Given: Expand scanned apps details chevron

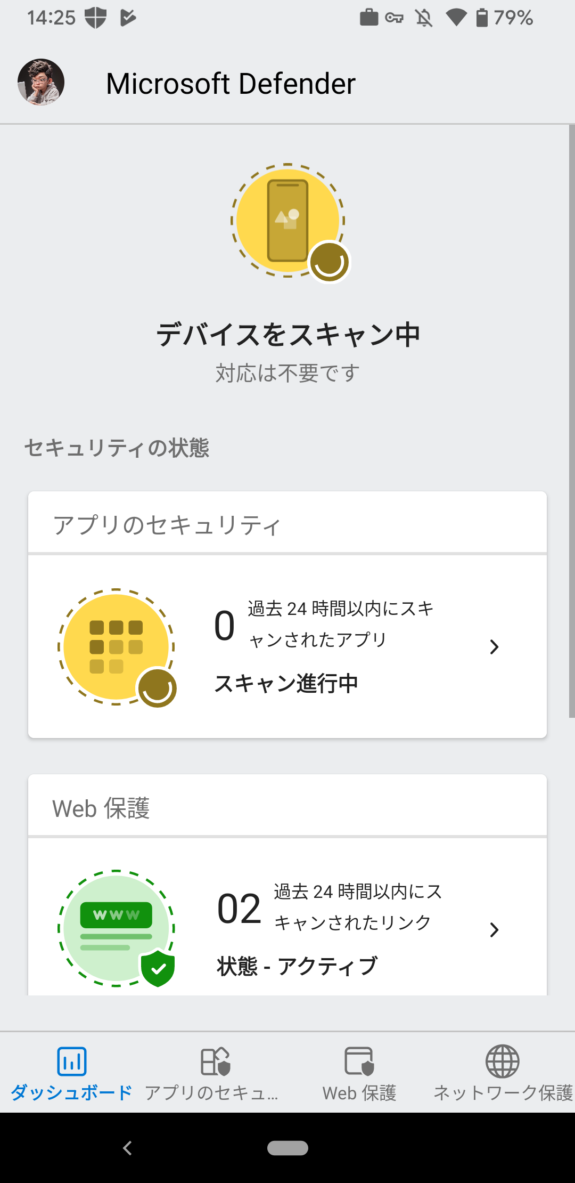Looking at the screenshot, I should pyautogui.click(x=495, y=647).
